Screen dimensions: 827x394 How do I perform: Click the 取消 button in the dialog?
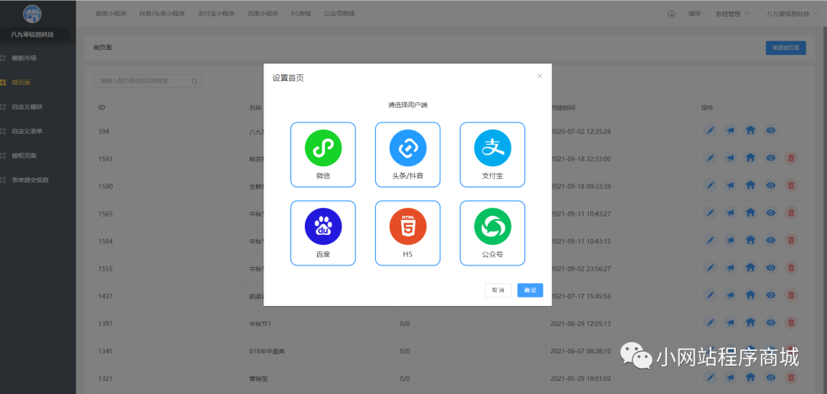pos(498,290)
